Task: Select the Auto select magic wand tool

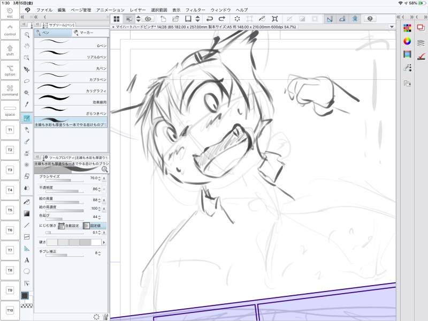Action: pos(27,92)
